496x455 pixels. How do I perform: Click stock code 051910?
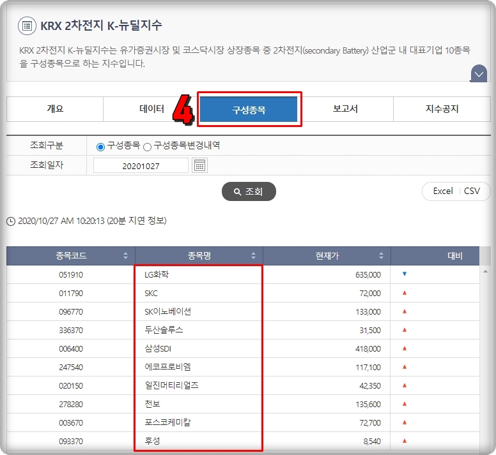[x=71, y=274]
